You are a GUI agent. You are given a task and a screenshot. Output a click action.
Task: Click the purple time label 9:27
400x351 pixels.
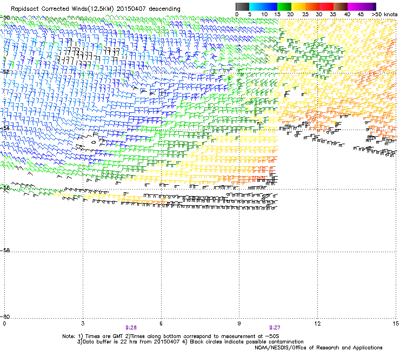(275, 328)
